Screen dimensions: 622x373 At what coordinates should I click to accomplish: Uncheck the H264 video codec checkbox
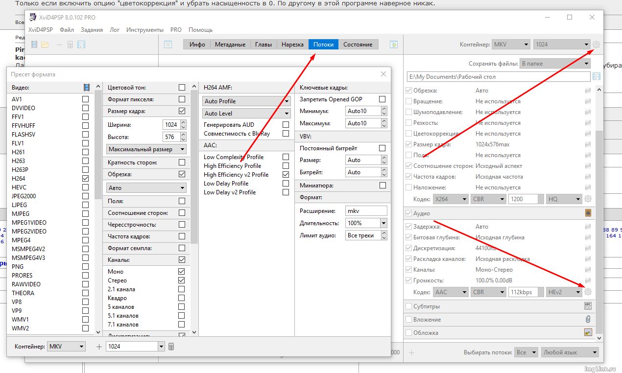click(x=86, y=179)
